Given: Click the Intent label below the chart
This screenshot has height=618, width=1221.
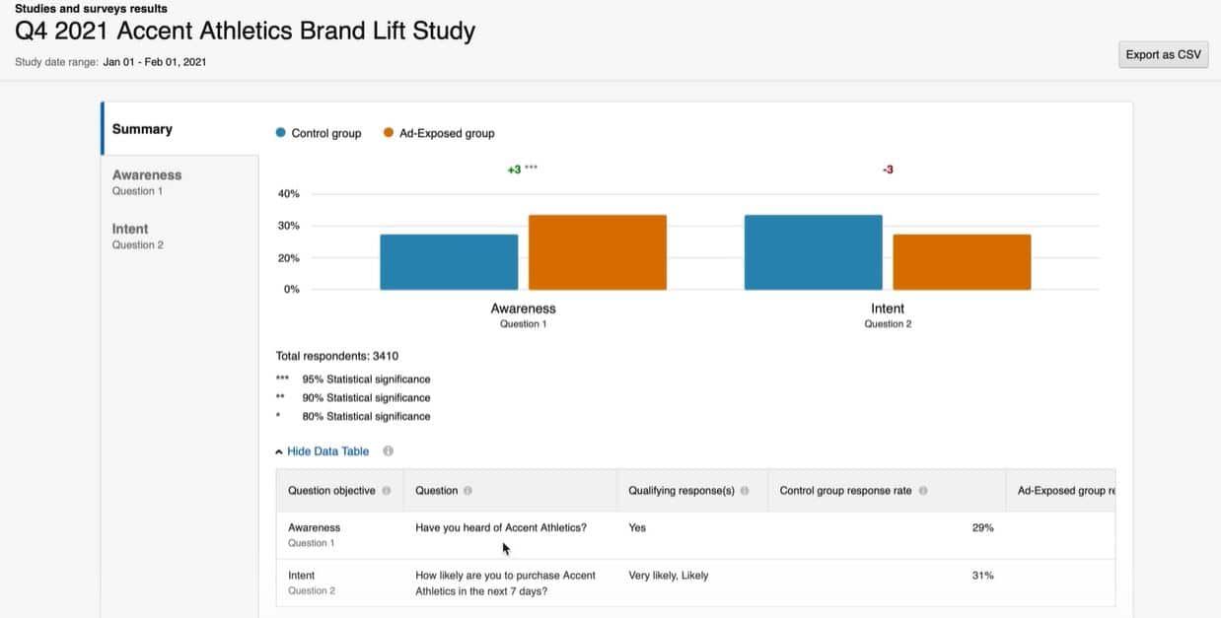Looking at the screenshot, I should [x=888, y=309].
